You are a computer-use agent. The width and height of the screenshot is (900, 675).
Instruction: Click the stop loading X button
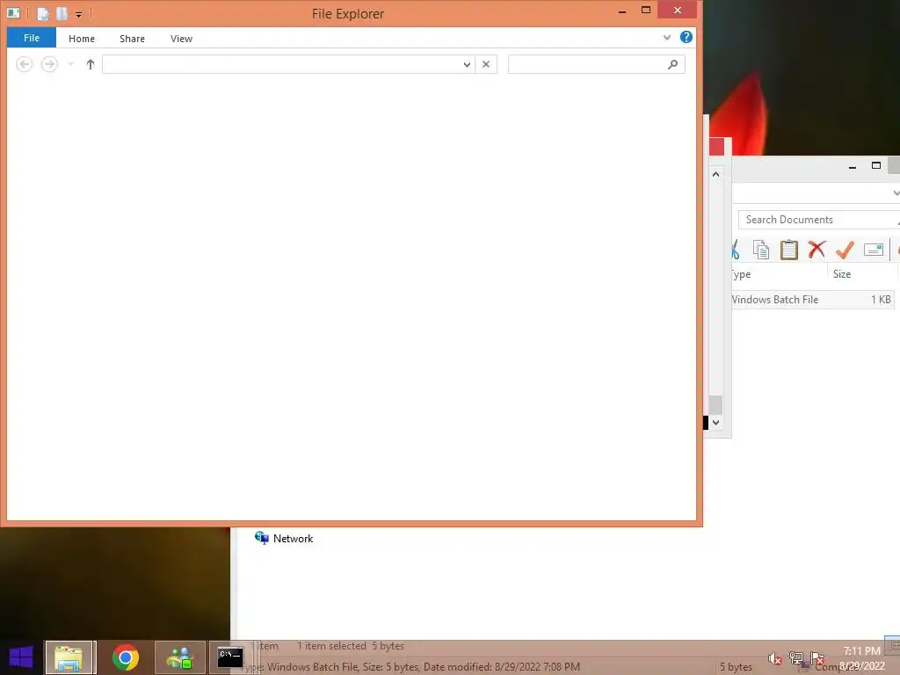point(486,64)
